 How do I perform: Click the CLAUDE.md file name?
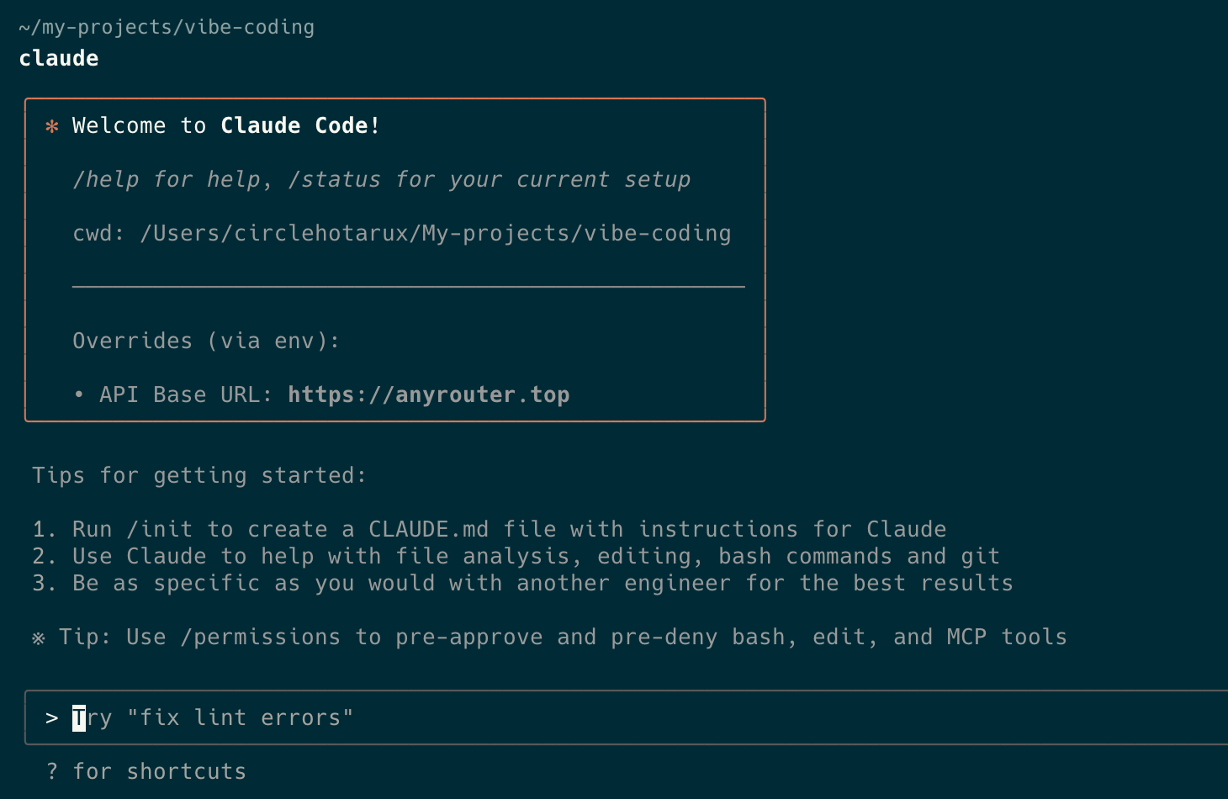[x=429, y=529]
